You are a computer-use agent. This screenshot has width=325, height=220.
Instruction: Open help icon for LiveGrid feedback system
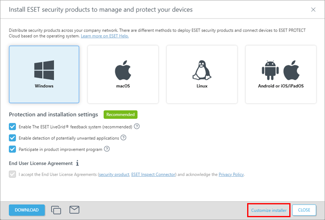[x=137, y=126]
